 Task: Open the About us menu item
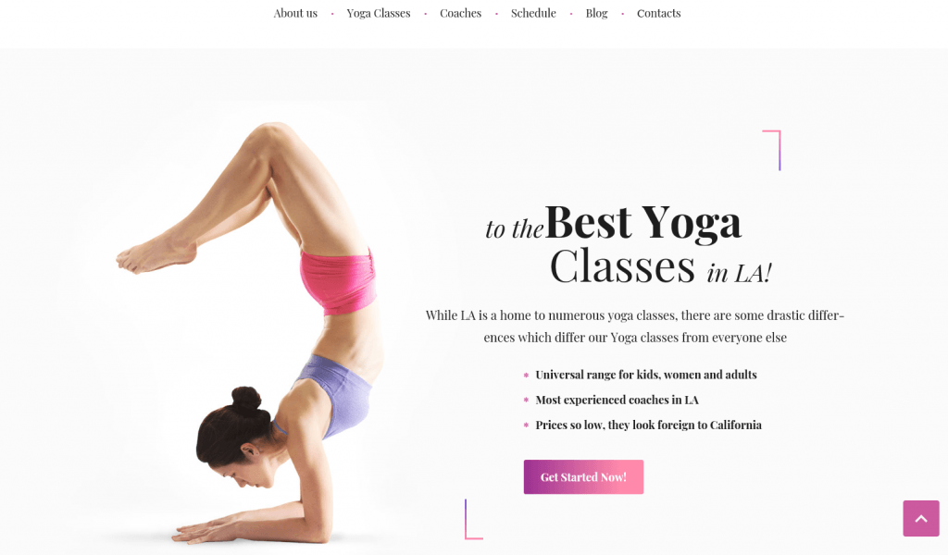(x=295, y=13)
